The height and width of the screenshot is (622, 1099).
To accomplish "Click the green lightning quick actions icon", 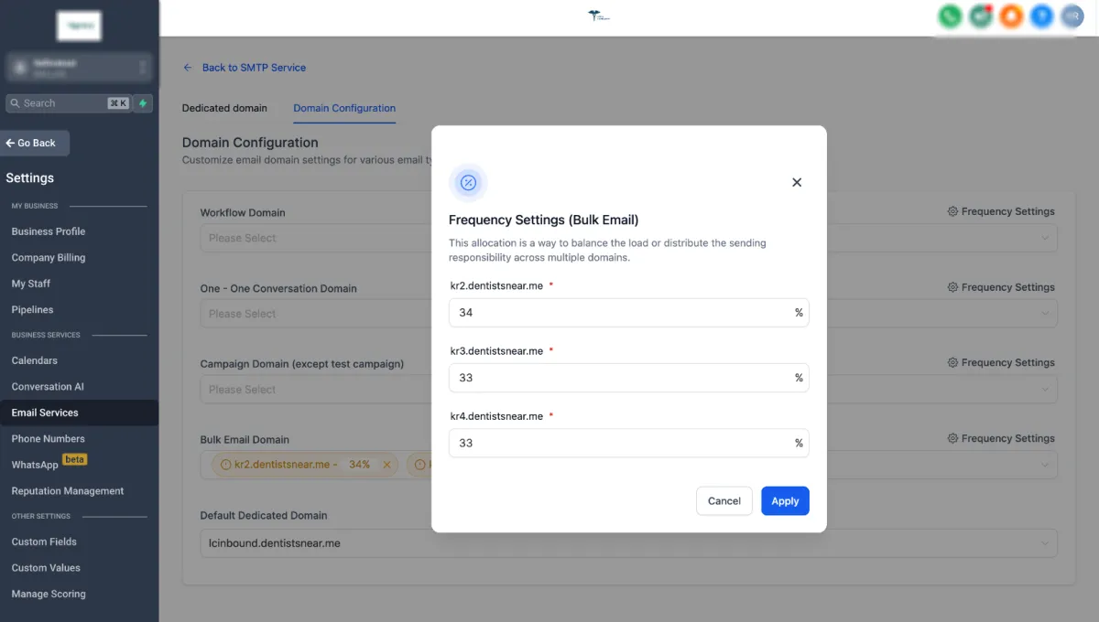I will pos(143,103).
